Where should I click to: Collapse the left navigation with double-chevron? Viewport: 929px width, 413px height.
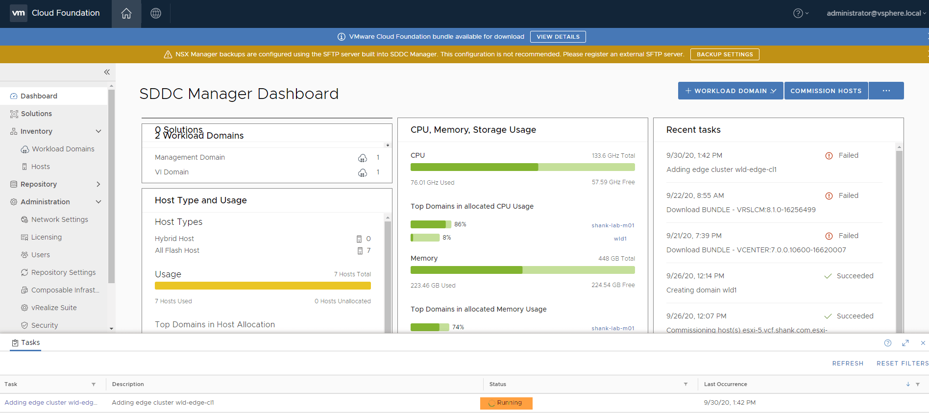point(107,72)
